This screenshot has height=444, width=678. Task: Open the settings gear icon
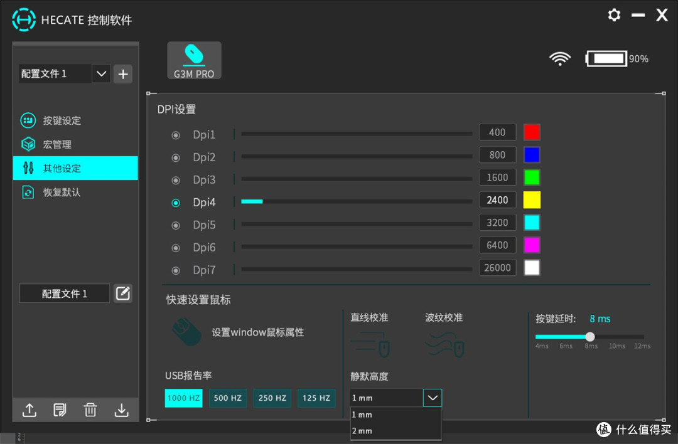click(x=614, y=15)
